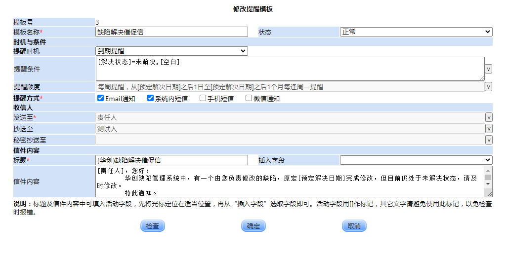
Task: Click the V button beside 提醒条件
Action: coord(488,69)
